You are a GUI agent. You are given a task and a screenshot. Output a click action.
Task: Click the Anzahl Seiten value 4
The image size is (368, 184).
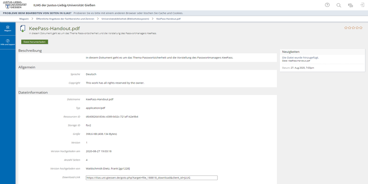click(87, 160)
